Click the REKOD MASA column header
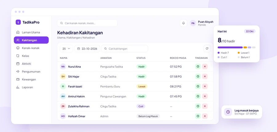 (x=178, y=58)
